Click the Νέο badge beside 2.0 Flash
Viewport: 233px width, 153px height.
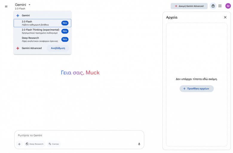coord(65,23)
